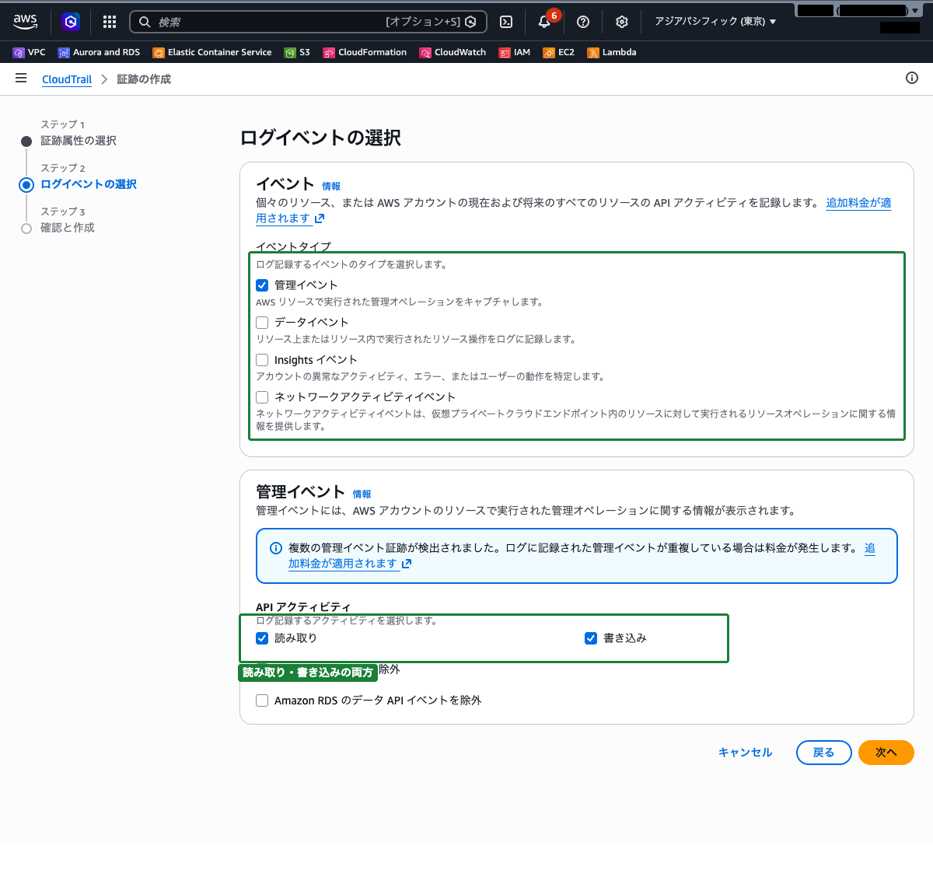Click the S3 favorite icon

coord(290,53)
